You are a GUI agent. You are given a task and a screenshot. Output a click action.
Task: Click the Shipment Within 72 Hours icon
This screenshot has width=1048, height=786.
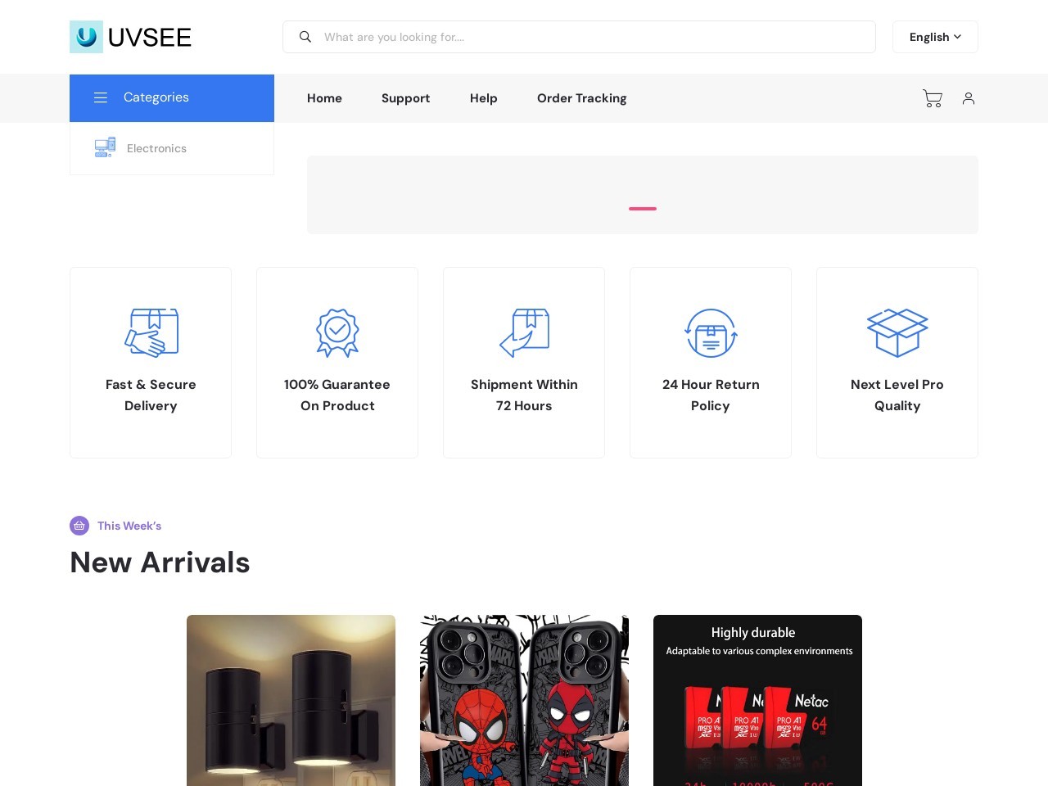tap(524, 332)
